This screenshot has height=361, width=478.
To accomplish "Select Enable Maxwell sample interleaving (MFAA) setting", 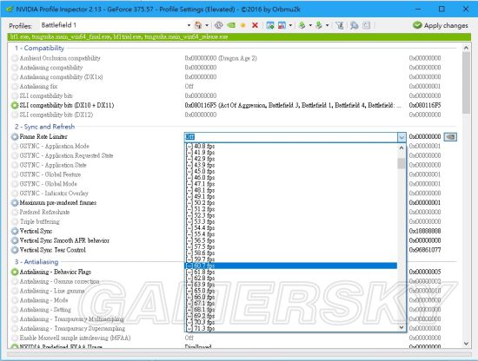I will (75, 338).
